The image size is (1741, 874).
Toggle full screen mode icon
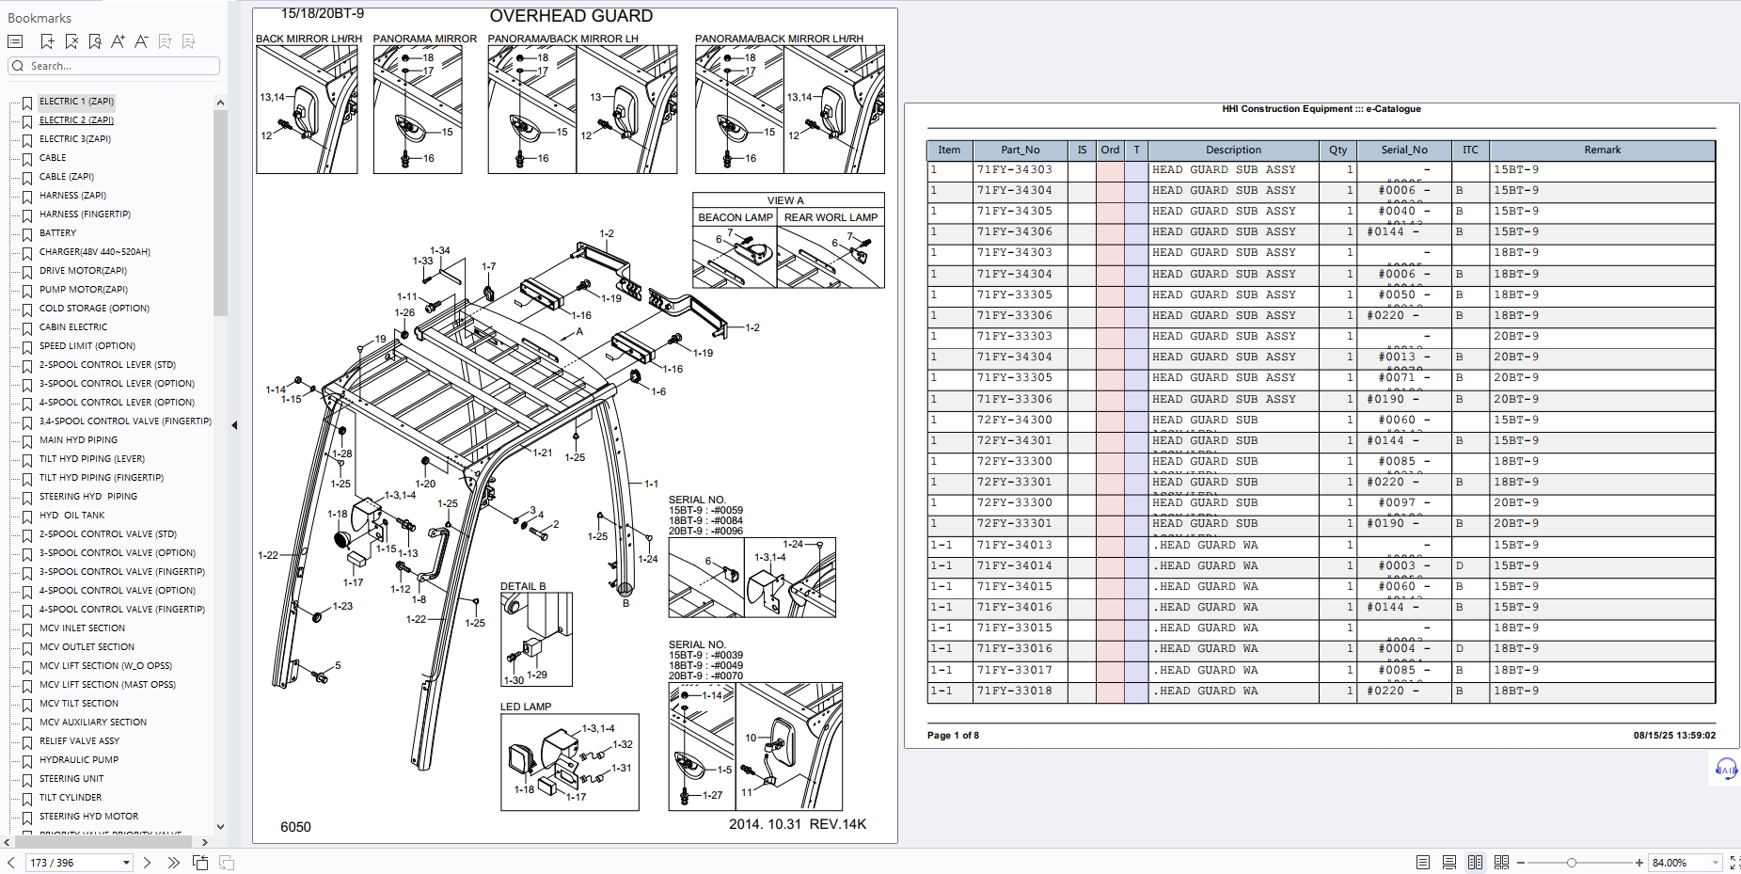click(x=1735, y=863)
